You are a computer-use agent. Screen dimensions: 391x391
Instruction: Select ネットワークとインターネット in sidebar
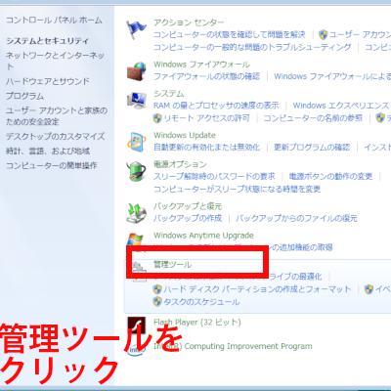(55, 61)
